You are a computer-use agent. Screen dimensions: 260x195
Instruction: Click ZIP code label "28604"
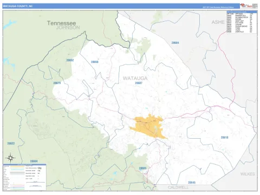[34, 161]
